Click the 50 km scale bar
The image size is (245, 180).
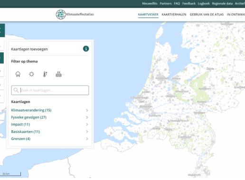pyautogui.click(x=10, y=174)
